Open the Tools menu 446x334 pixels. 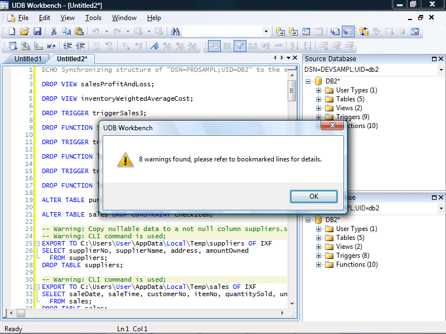click(x=93, y=18)
